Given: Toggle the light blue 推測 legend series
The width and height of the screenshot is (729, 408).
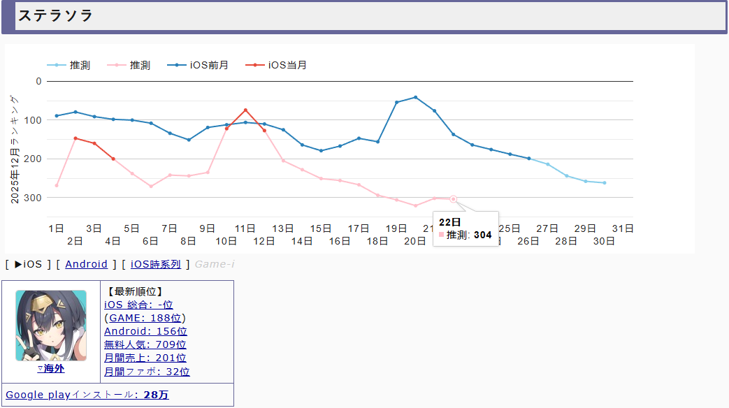Looking at the screenshot, I should (68, 65).
